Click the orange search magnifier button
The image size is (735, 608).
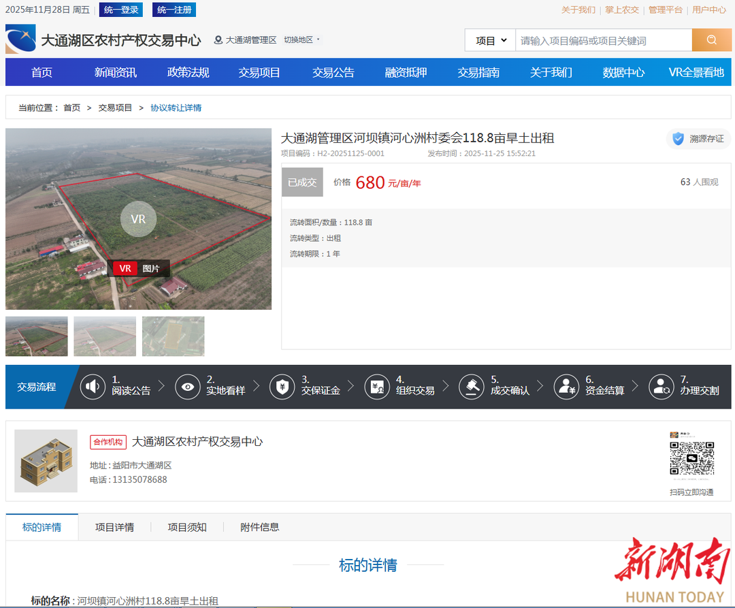tap(711, 40)
